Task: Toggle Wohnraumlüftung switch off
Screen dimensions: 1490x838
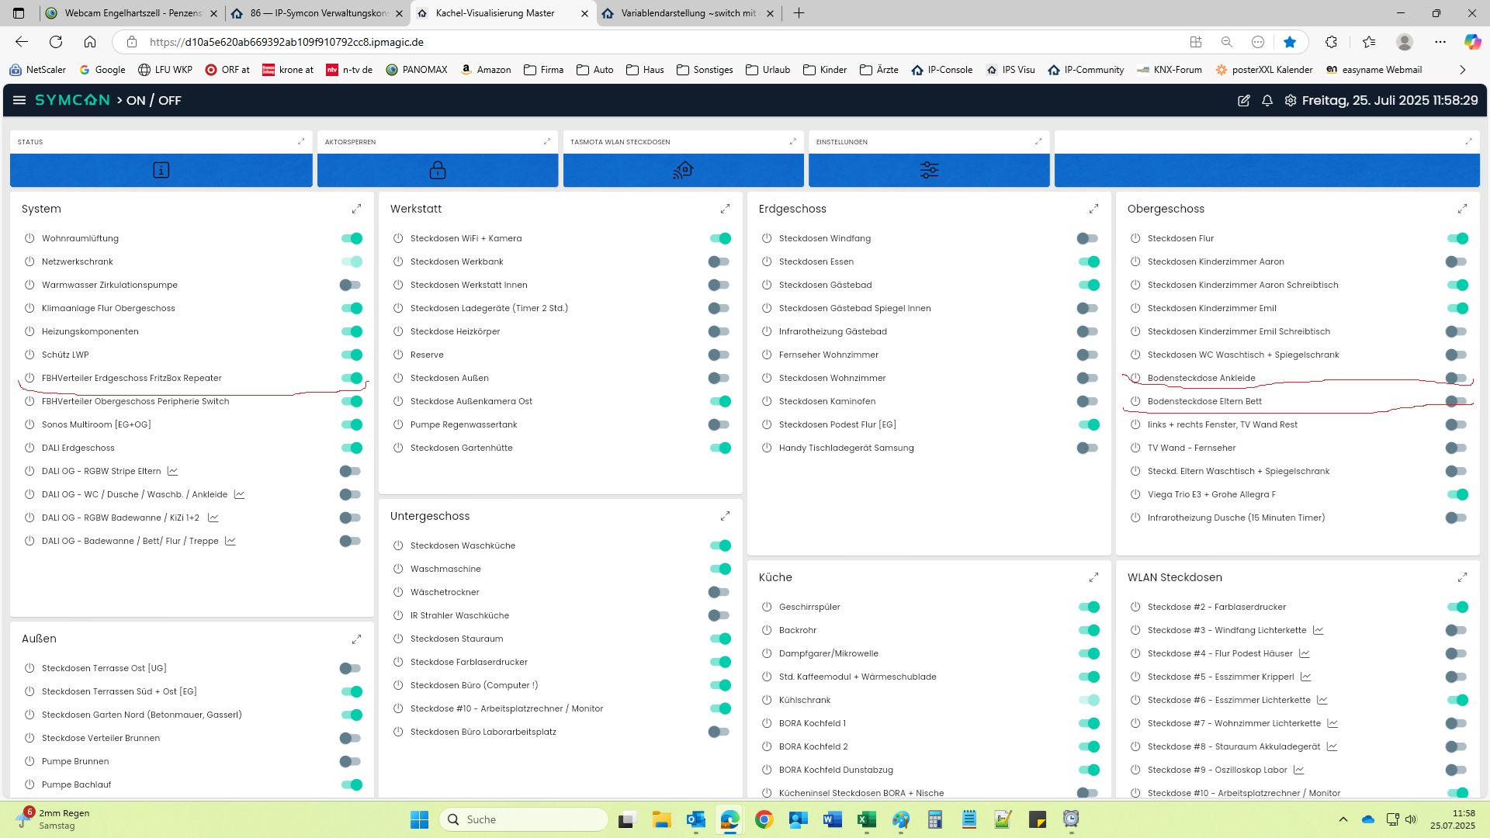Action: [352, 238]
